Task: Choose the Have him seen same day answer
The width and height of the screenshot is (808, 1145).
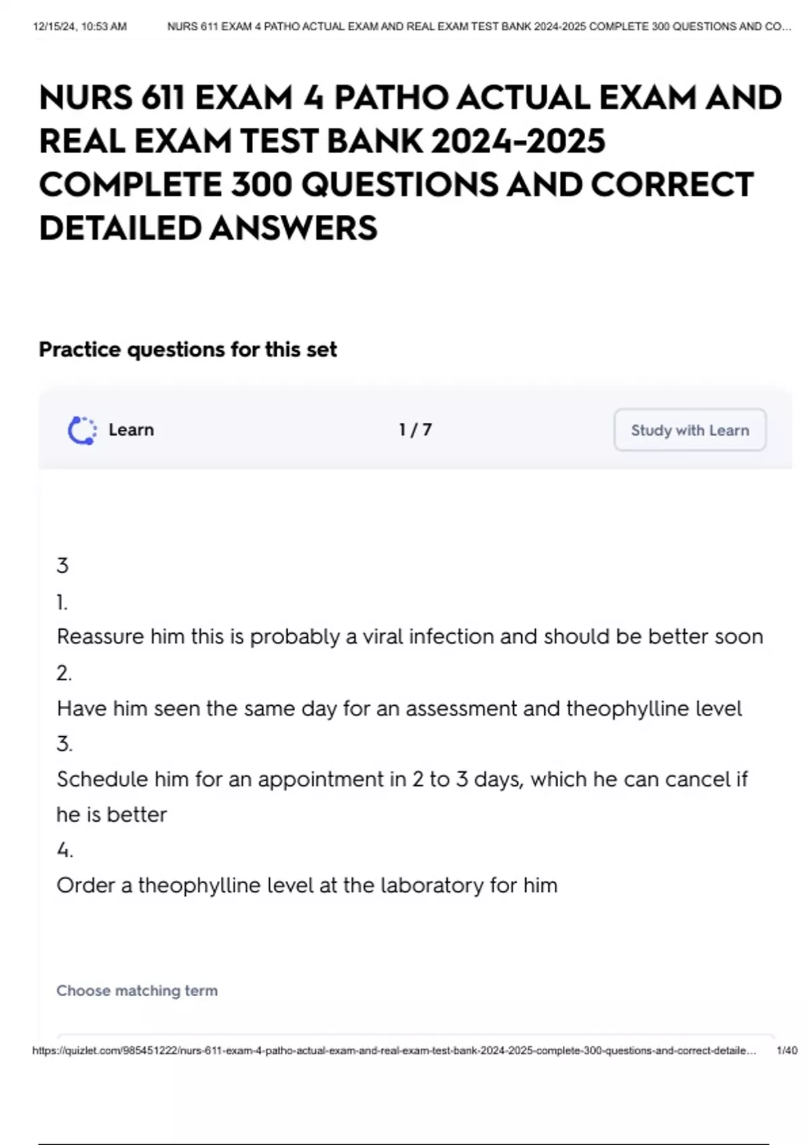Action: click(x=399, y=709)
